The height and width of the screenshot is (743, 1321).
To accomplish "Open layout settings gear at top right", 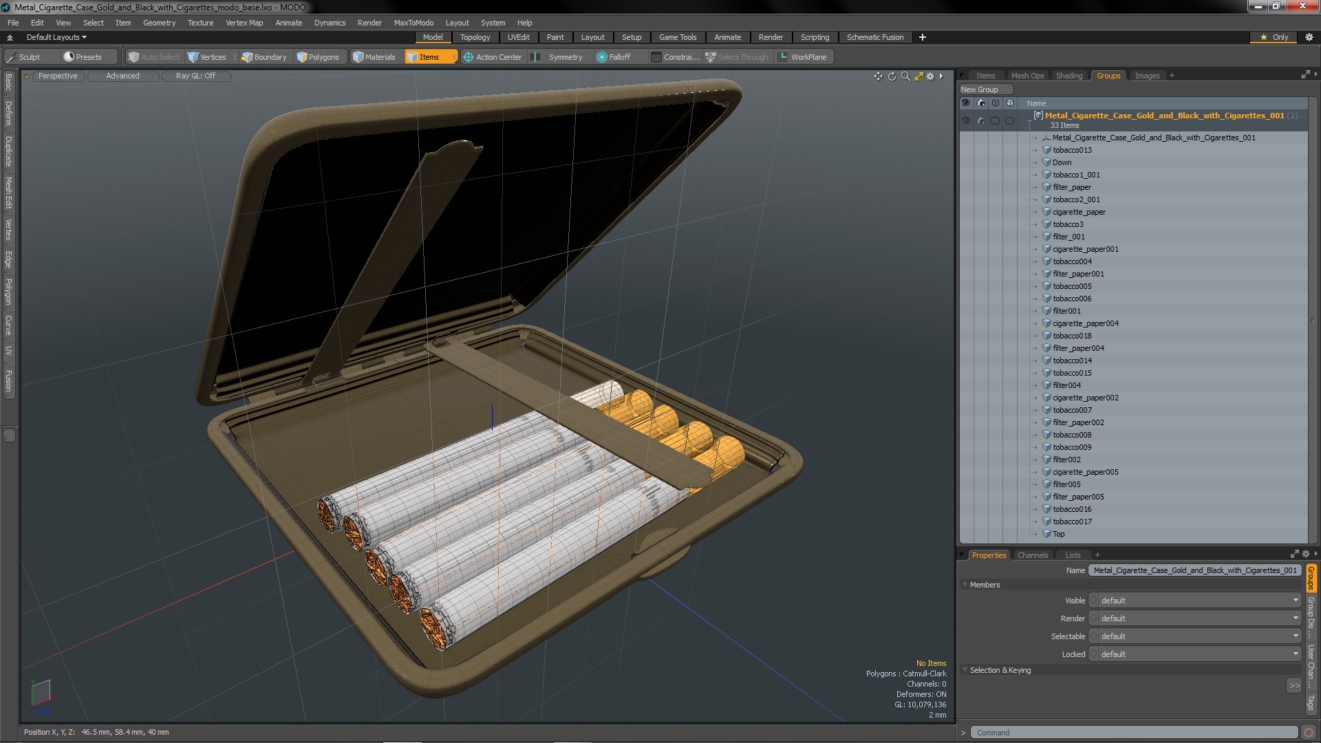I will coord(1309,37).
